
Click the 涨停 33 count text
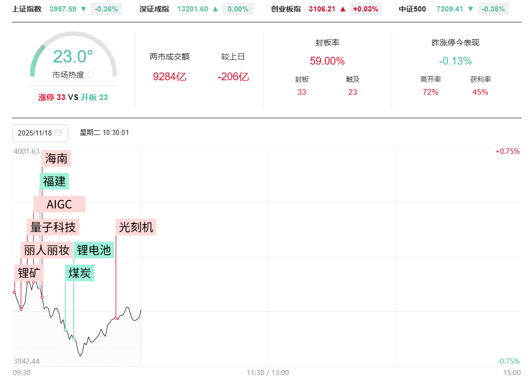[x=52, y=97]
